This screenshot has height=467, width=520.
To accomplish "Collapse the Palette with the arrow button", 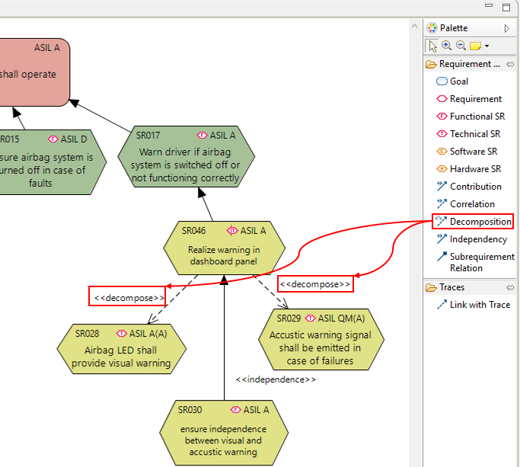I will tap(507, 28).
